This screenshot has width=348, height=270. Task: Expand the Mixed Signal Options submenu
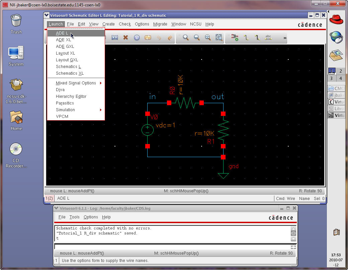pyautogui.click(x=76, y=83)
